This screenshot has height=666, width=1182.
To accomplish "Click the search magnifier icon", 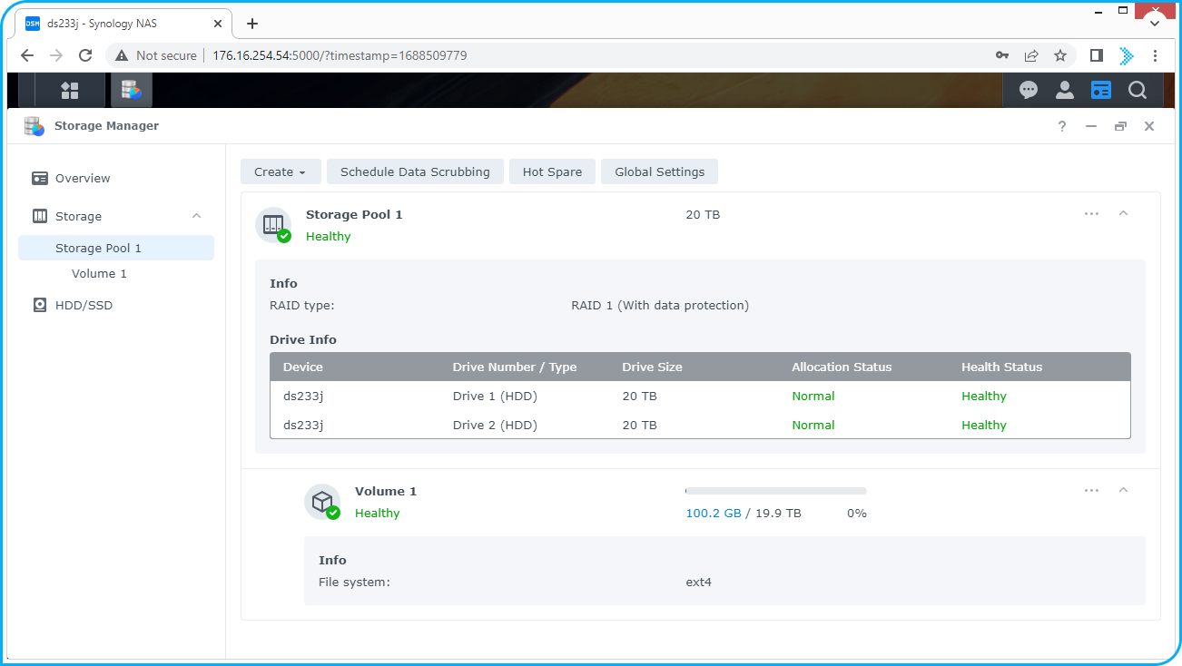I will [1137, 90].
